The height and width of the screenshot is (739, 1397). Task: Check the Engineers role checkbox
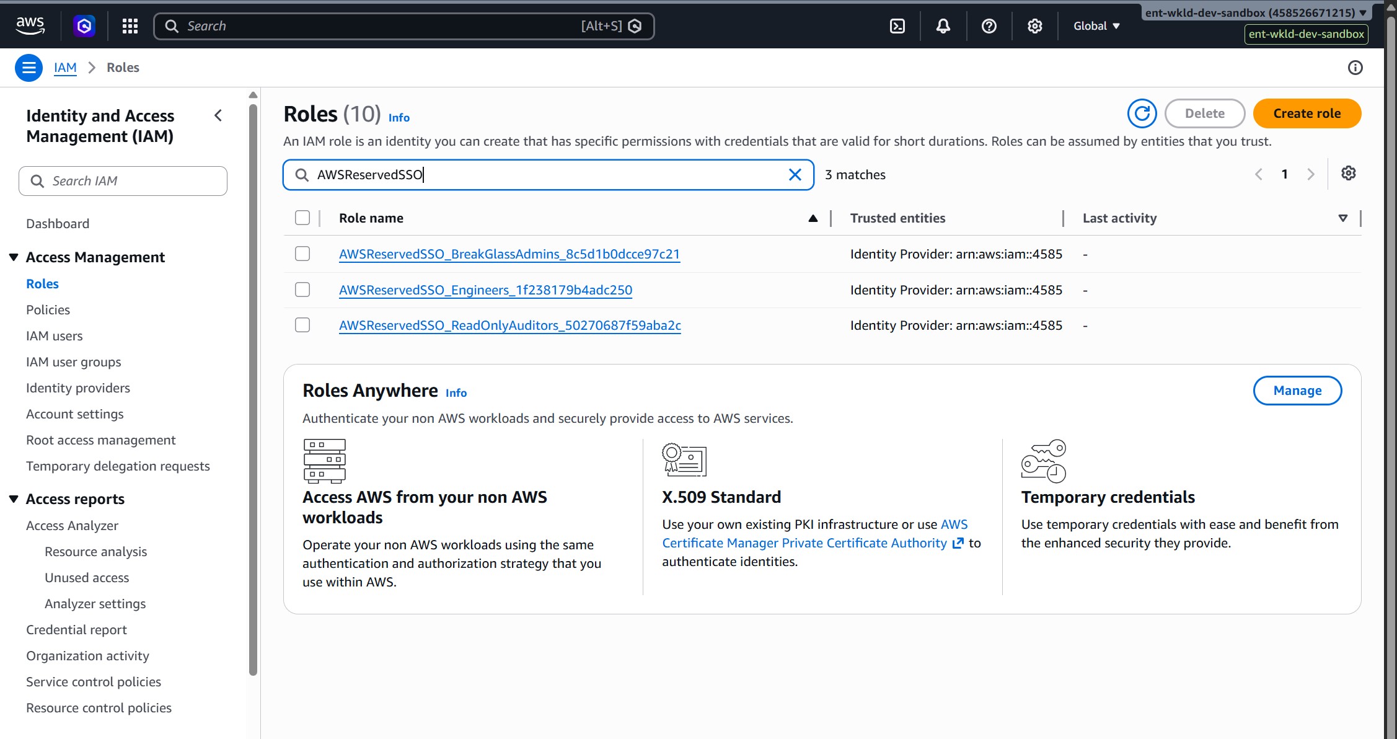(x=302, y=290)
